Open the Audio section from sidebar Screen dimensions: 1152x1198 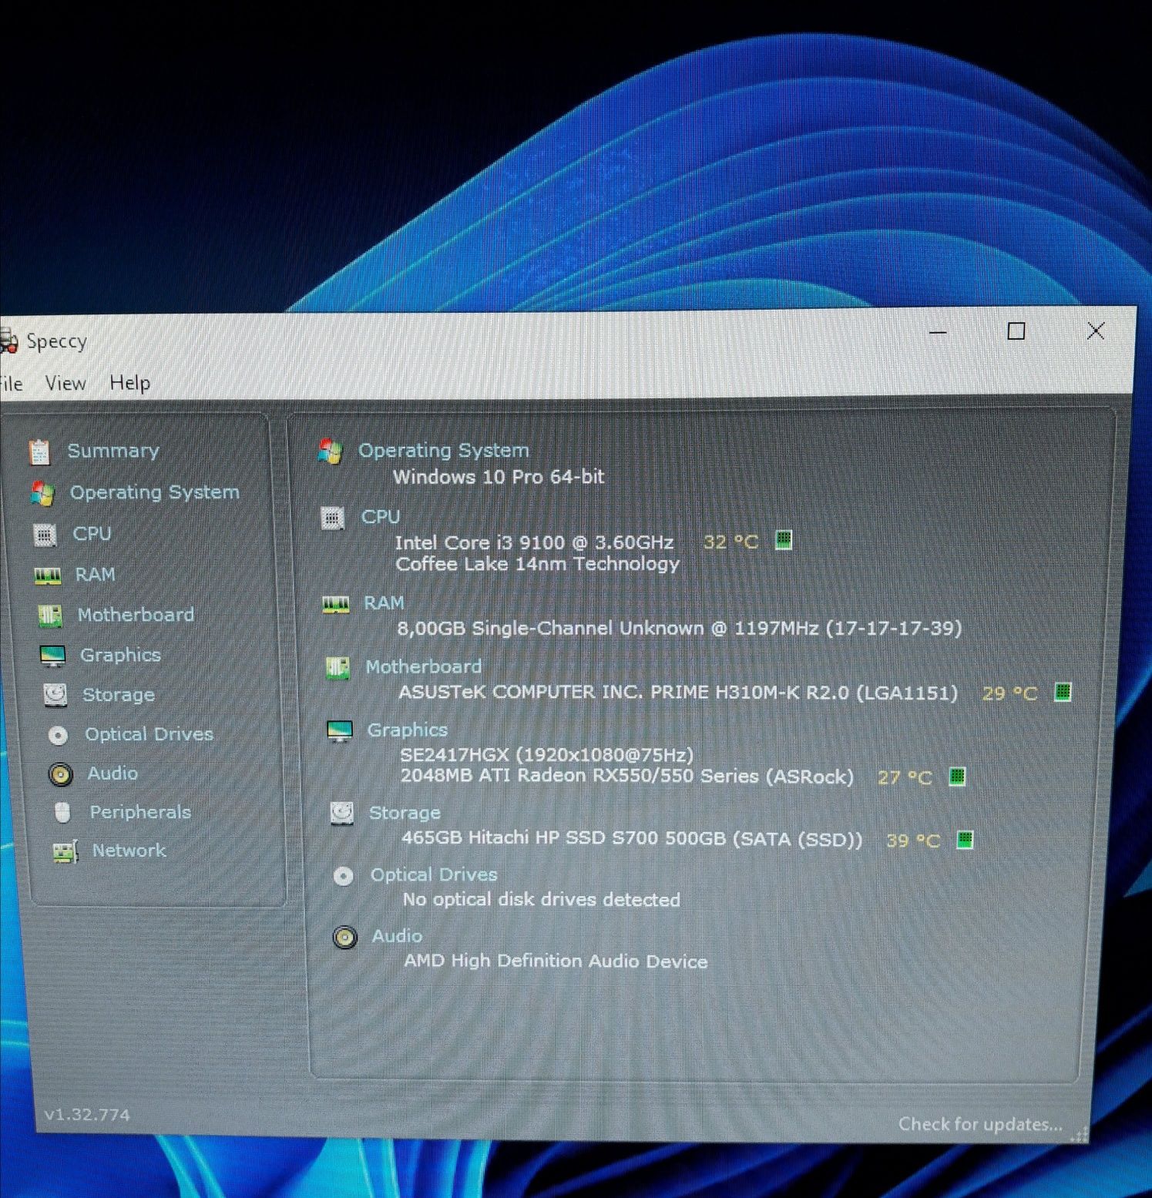pyautogui.click(x=113, y=773)
